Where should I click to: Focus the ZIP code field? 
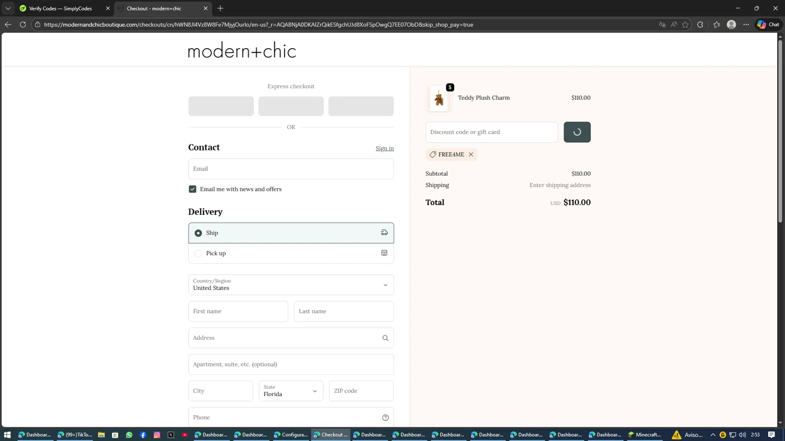(361, 391)
